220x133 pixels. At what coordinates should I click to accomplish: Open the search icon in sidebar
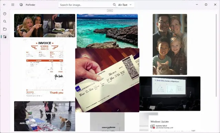[5, 21]
